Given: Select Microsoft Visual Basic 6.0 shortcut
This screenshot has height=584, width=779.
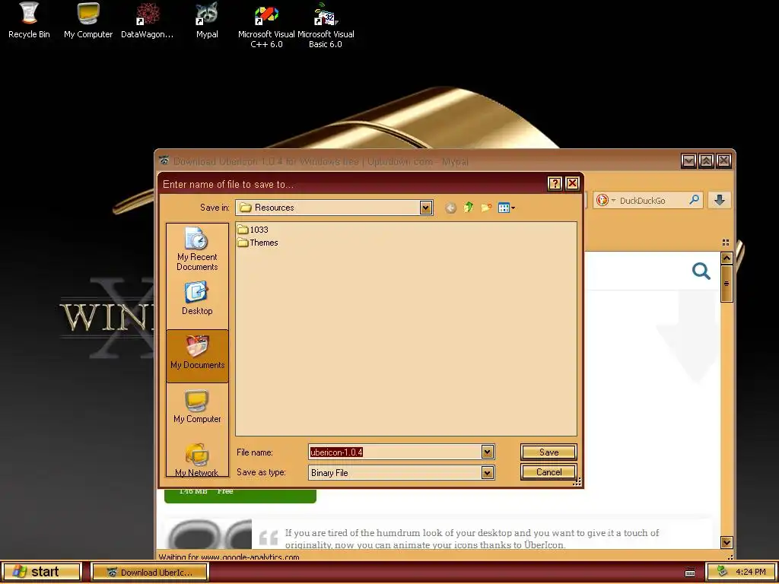Looking at the screenshot, I should [x=326, y=25].
